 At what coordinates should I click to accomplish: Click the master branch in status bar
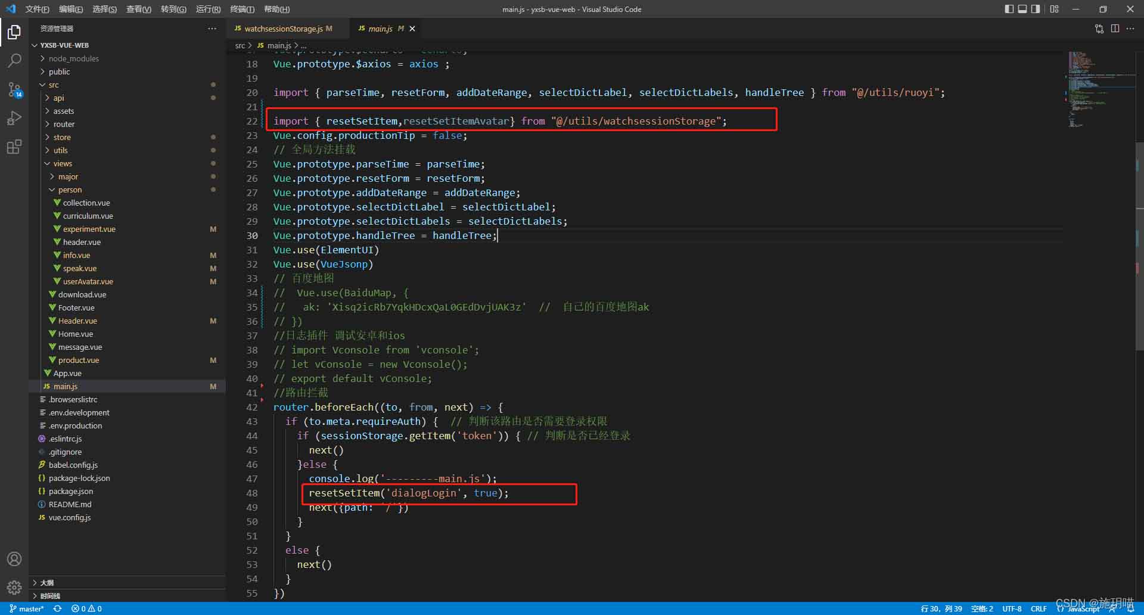tap(27, 608)
